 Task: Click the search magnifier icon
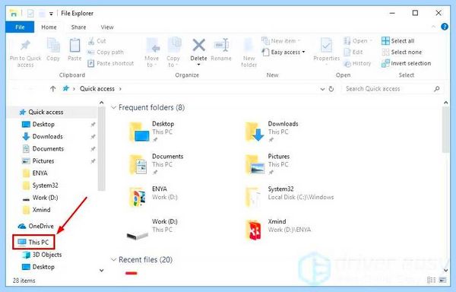coord(436,89)
